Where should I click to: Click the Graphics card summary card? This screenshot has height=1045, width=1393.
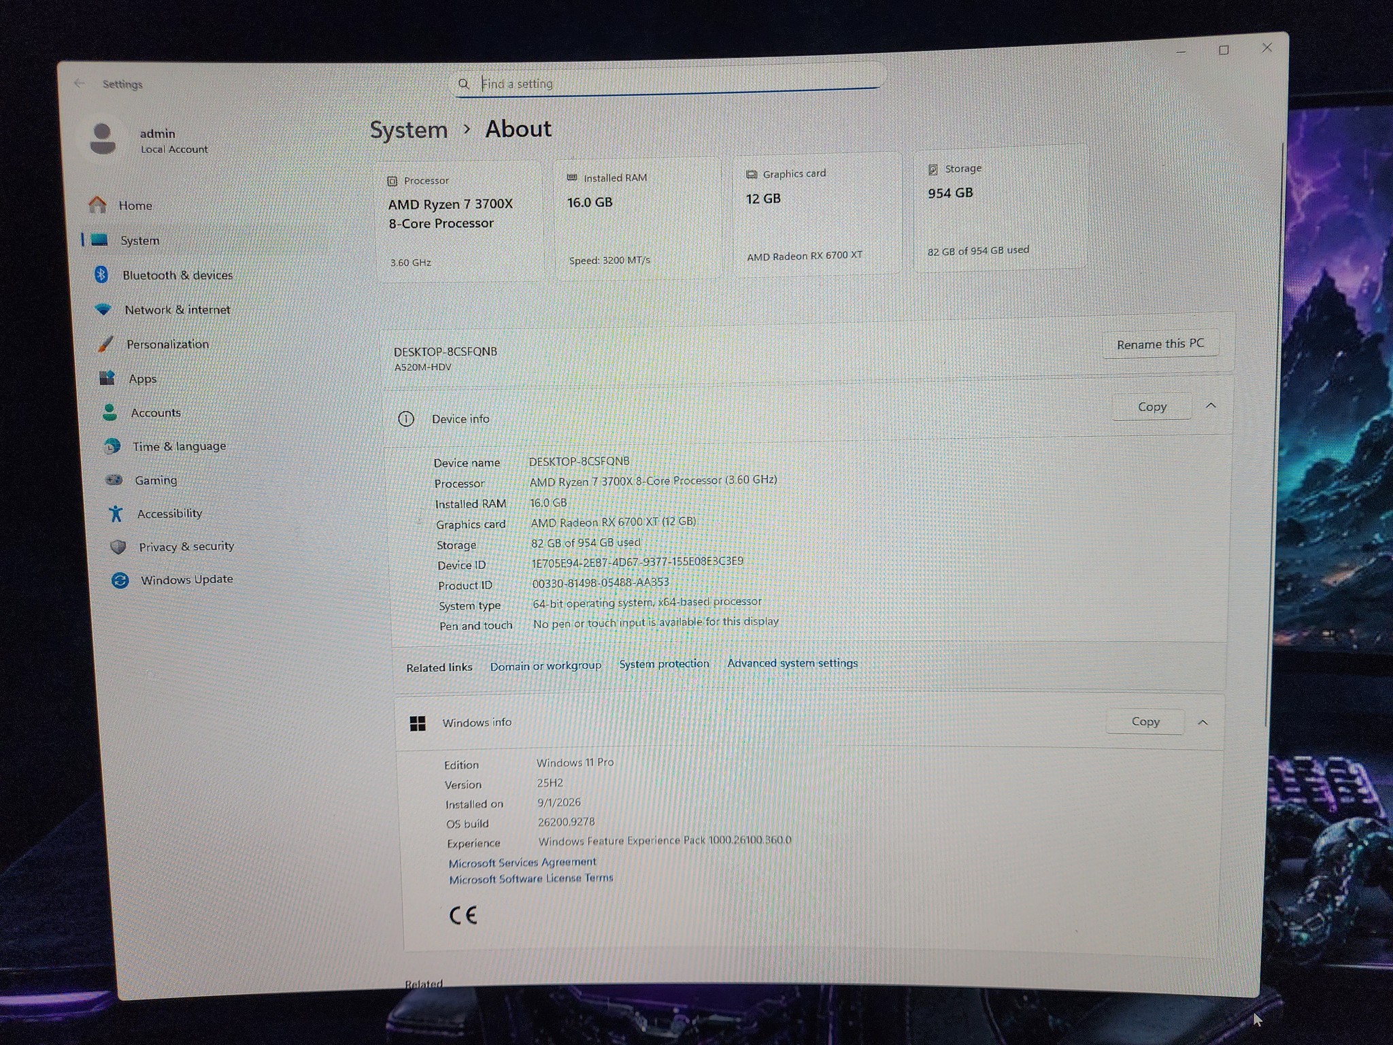(817, 214)
